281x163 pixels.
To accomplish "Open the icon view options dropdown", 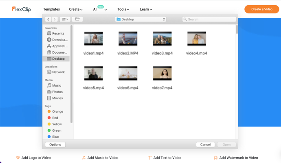I will (x=65, y=19).
